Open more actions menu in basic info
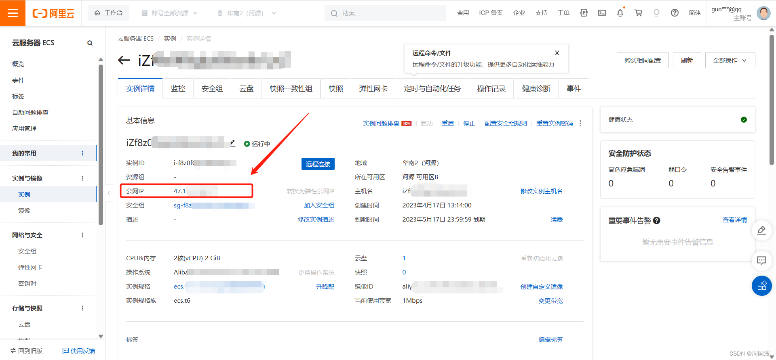Image resolution: width=776 pixels, height=360 pixels. (580, 123)
